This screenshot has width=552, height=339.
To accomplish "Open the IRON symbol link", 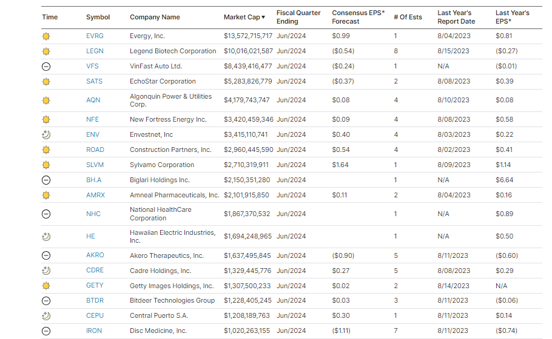I will point(94,331).
